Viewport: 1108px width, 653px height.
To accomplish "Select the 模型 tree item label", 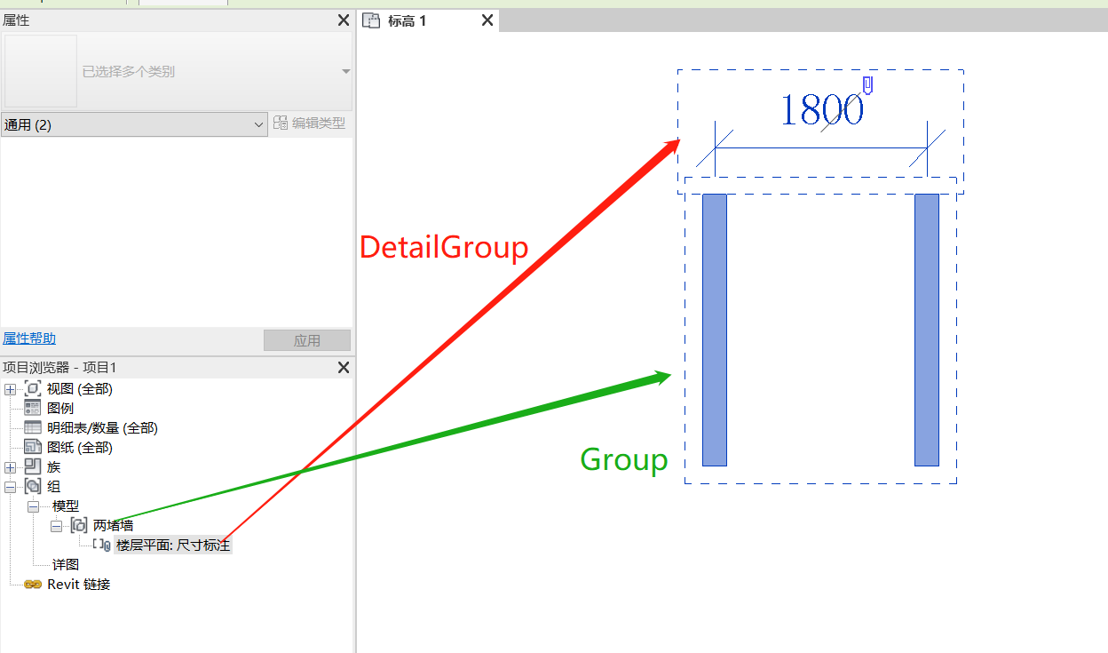I will (x=66, y=506).
